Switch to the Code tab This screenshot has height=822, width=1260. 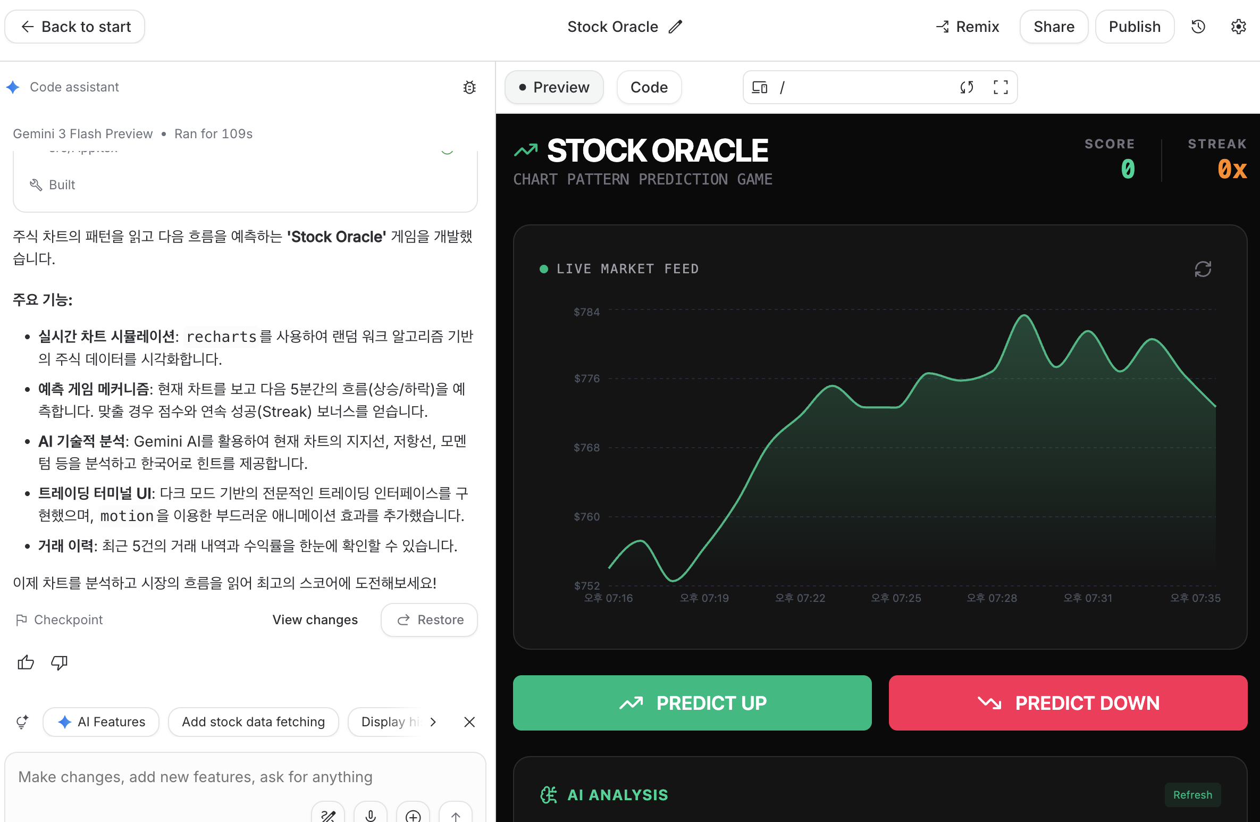(x=649, y=87)
